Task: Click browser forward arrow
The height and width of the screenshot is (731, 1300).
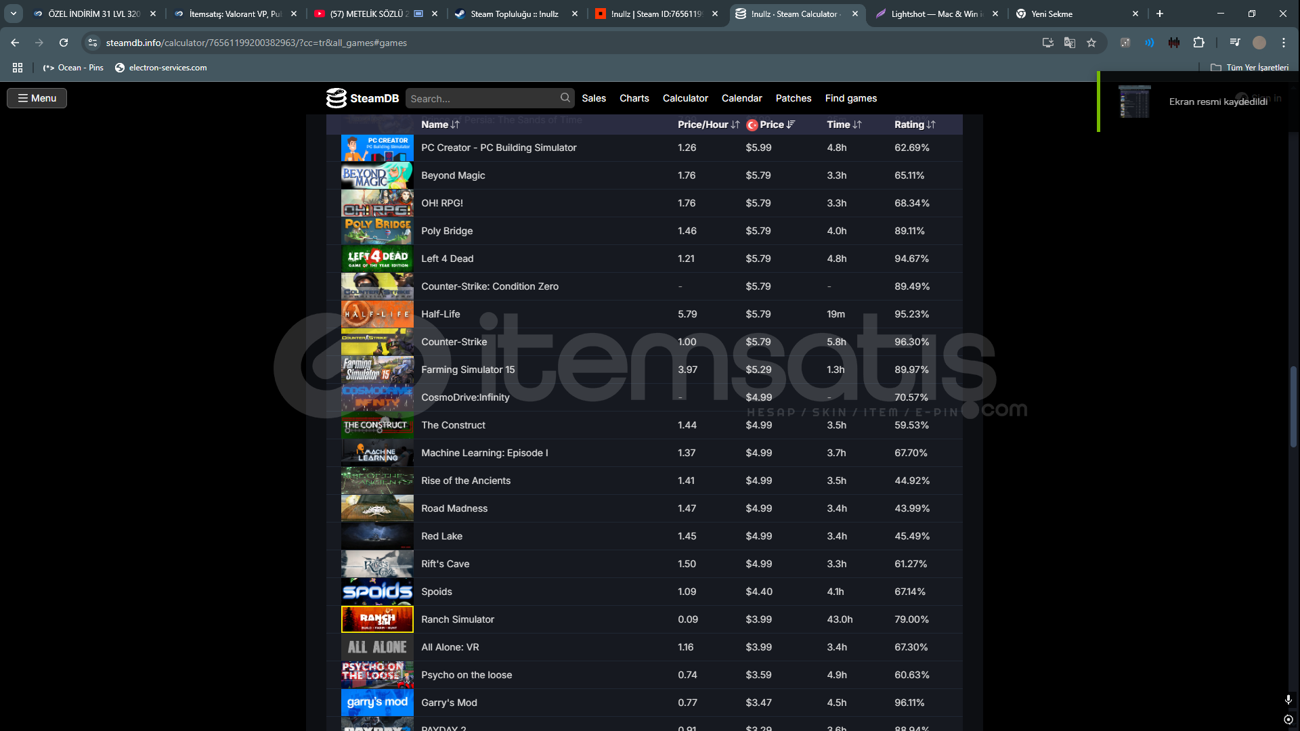Action: tap(39, 43)
